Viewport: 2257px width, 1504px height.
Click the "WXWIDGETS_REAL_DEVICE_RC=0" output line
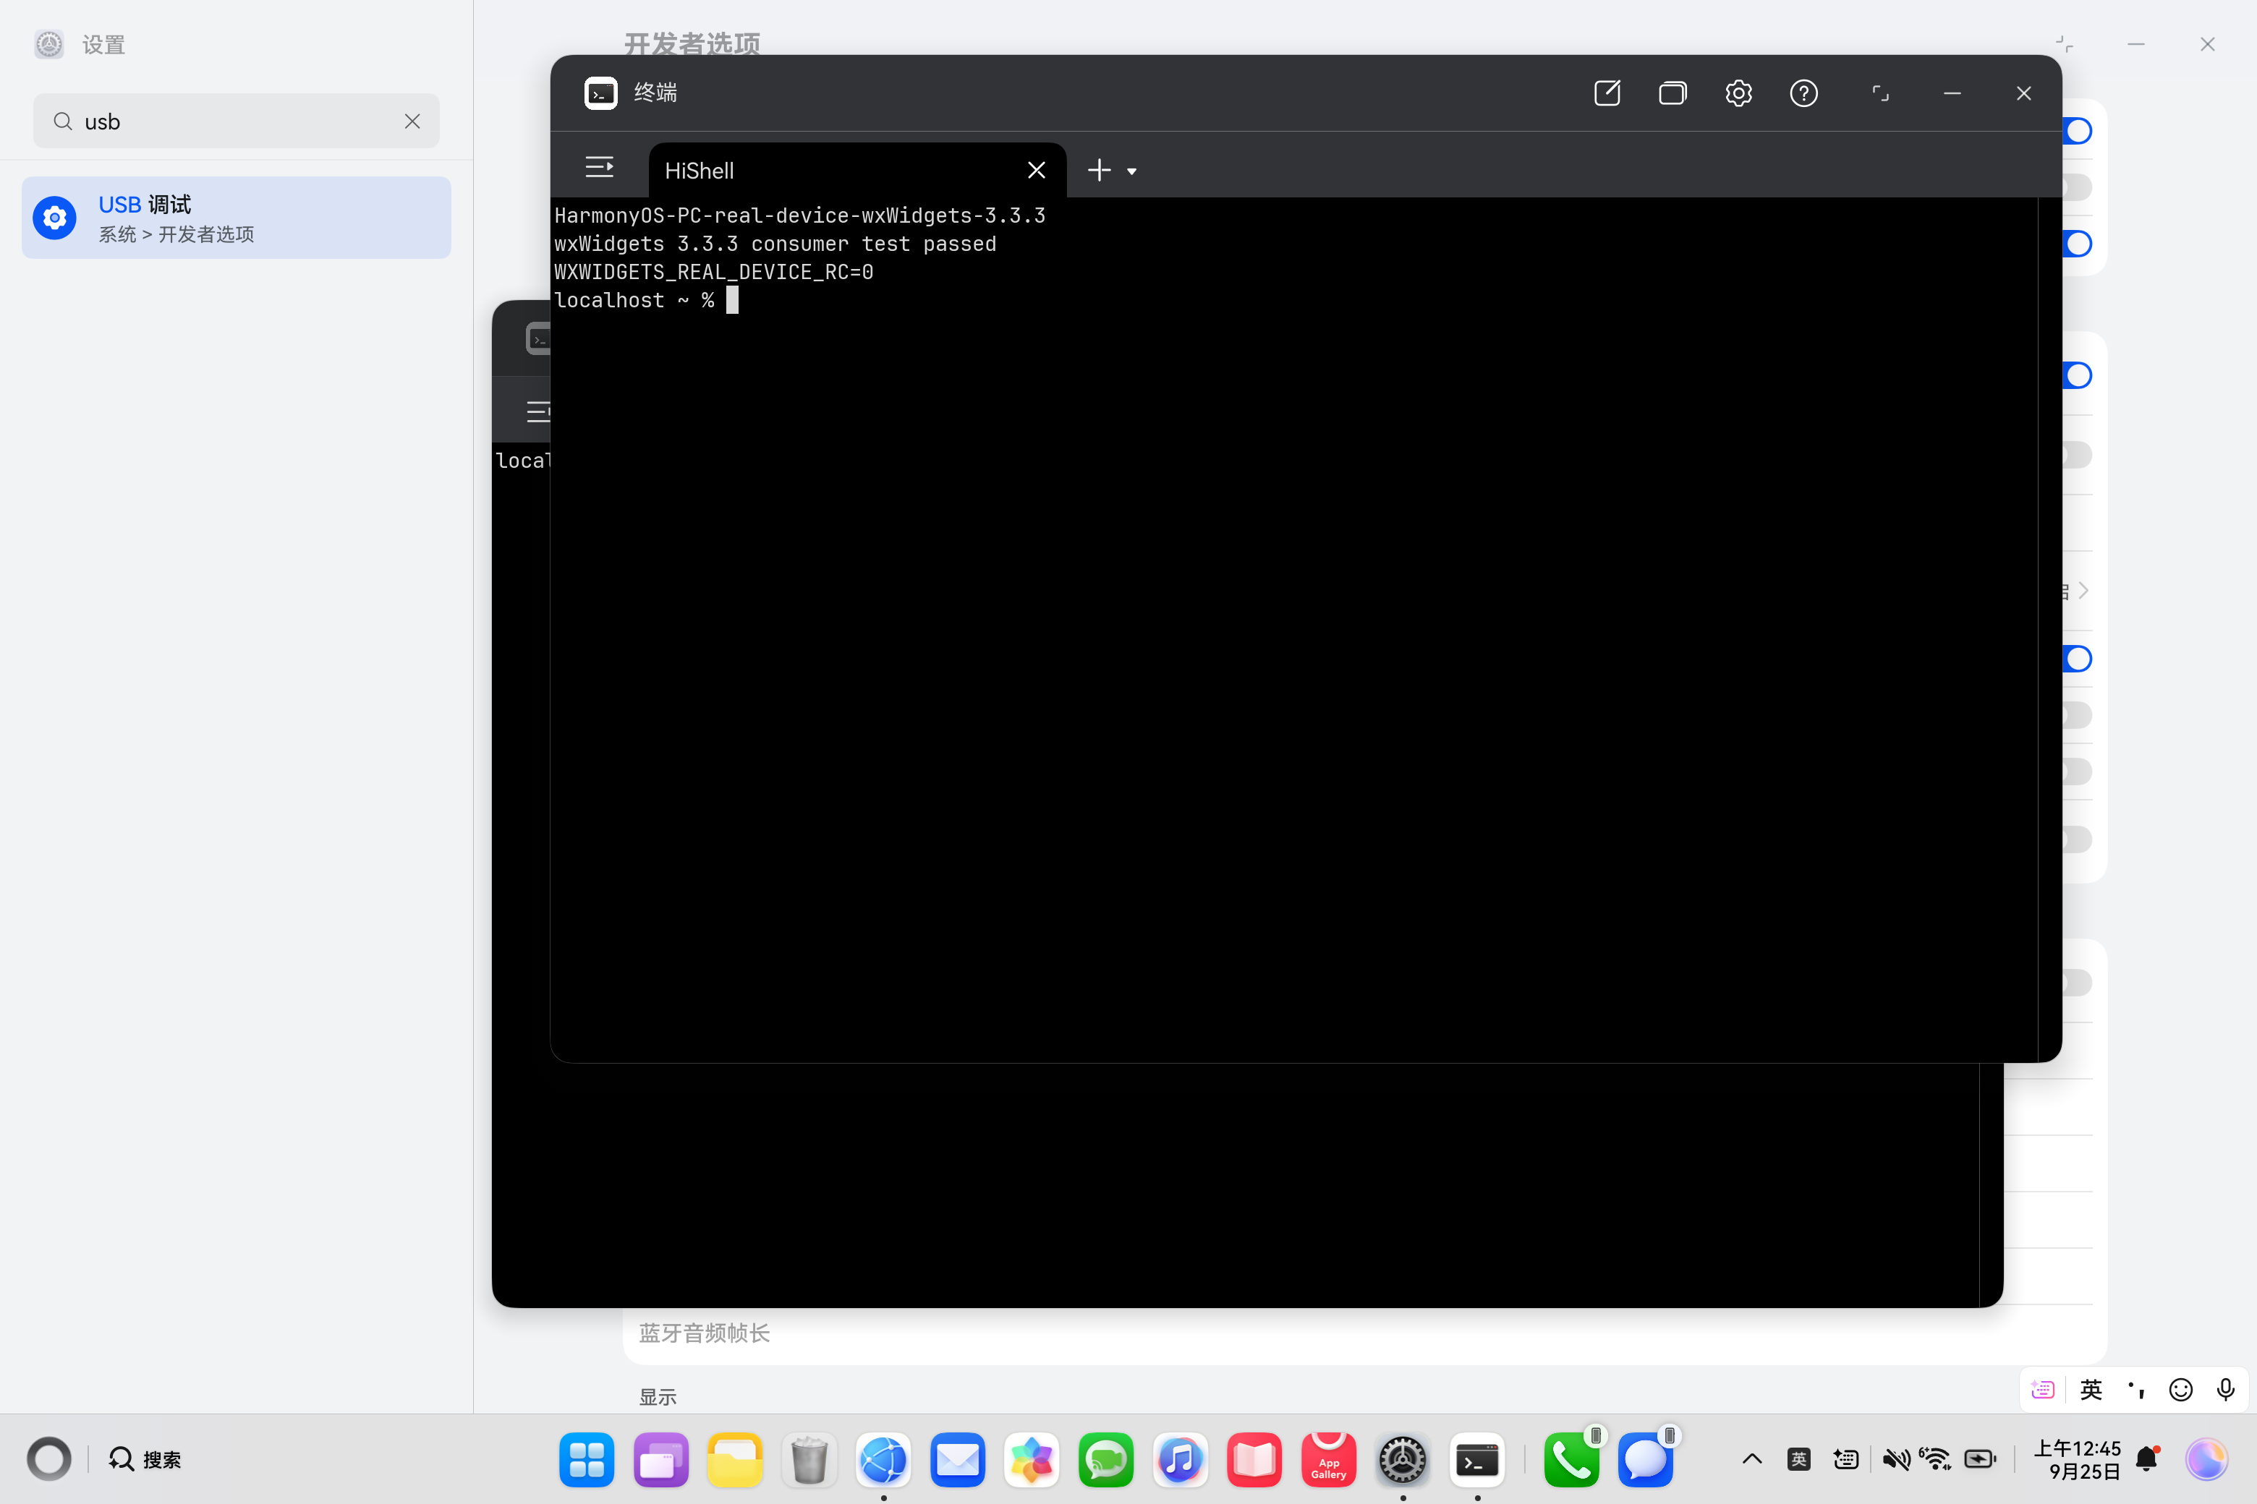pos(714,273)
